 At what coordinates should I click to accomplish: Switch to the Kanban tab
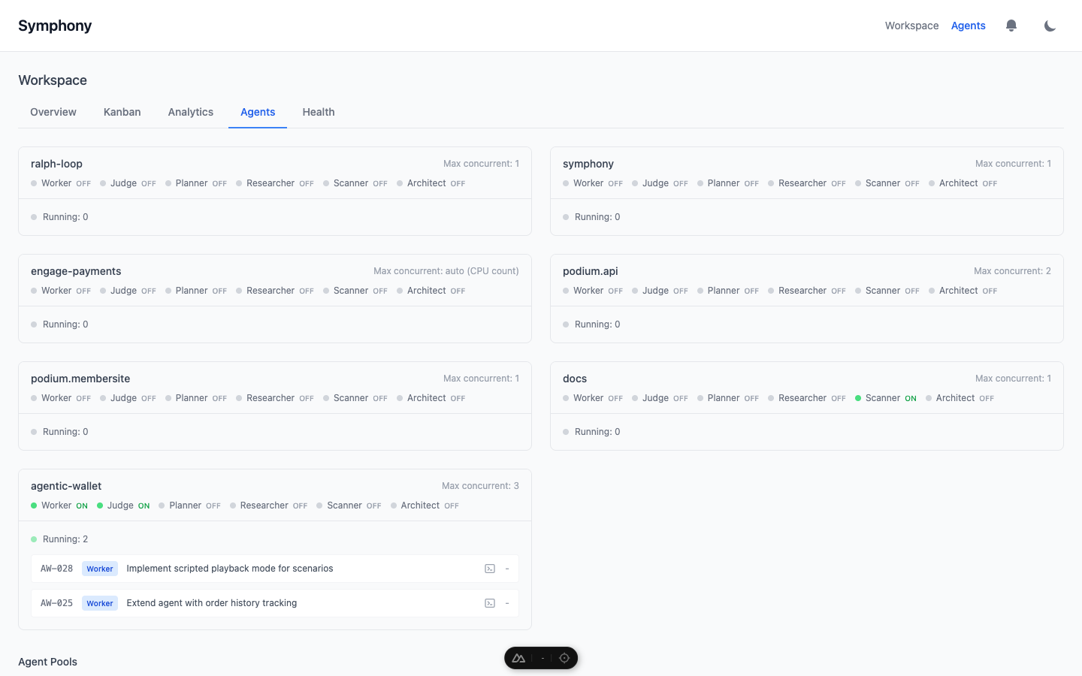pyautogui.click(x=122, y=112)
